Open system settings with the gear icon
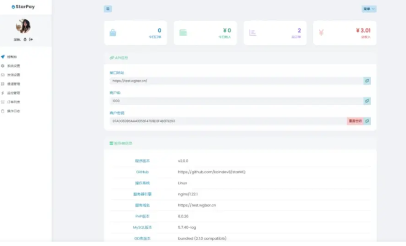 tap(3, 66)
